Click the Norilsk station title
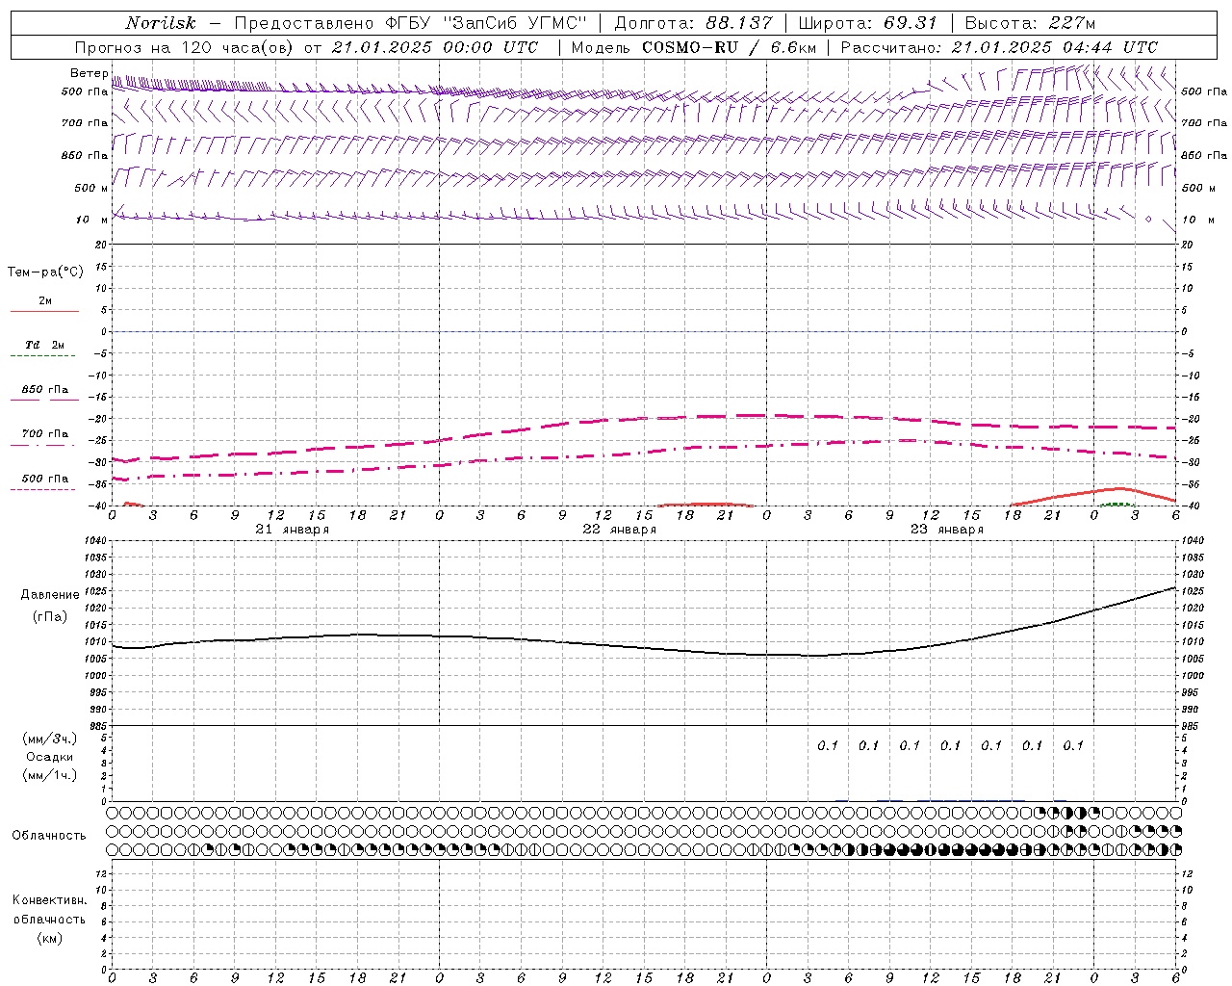This screenshot has height=986, width=1232. click(160, 23)
